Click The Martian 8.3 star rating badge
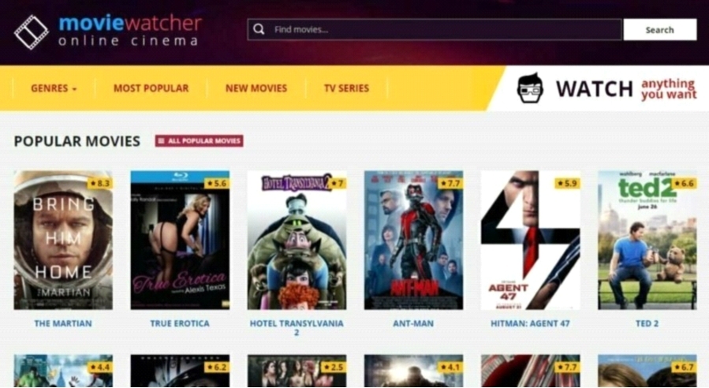Viewport: 709px width, 388px height. [100, 183]
